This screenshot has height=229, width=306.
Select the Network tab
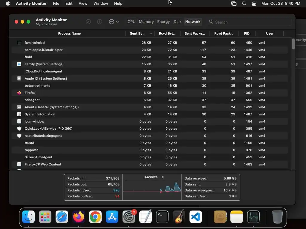[x=193, y=21]
